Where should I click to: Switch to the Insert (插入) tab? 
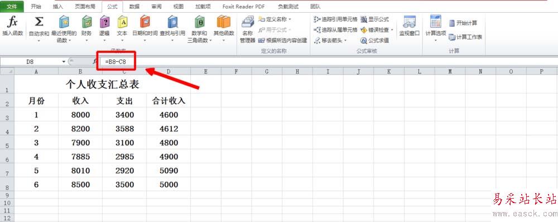click(x=57, y=6)
